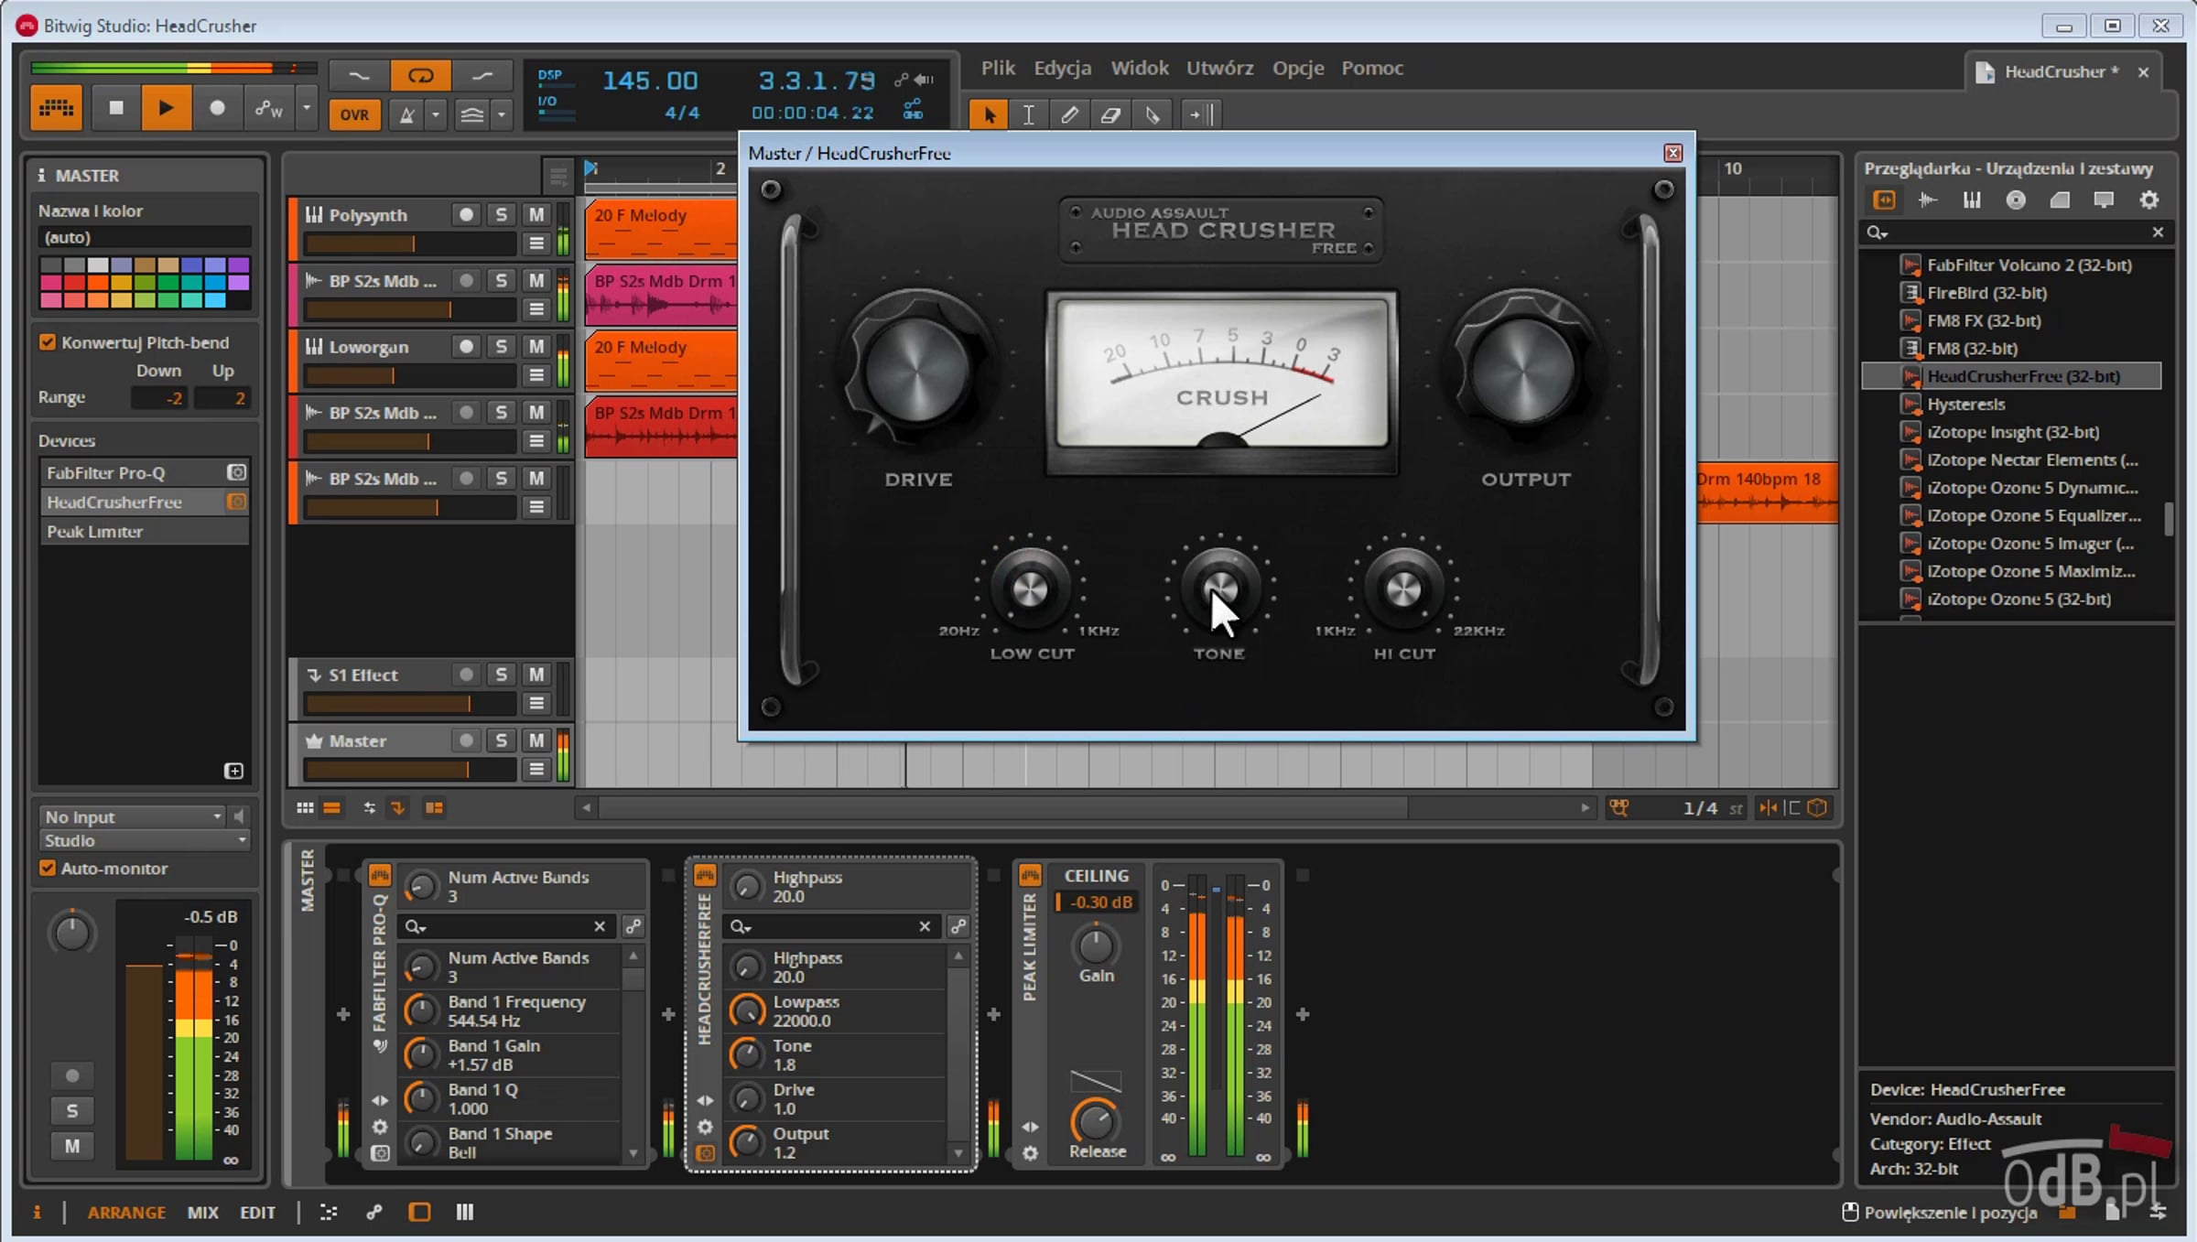2197x1242 pixels.
Task: Select the Pen tool
Action: coord(1069,114)
